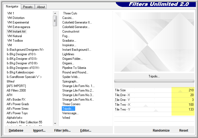This screenshot has height=138, width=198.
Task: Click the Database button
Action: [x=16, y=131]
